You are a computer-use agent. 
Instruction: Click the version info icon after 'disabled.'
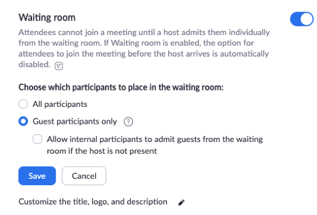point(59,66)
